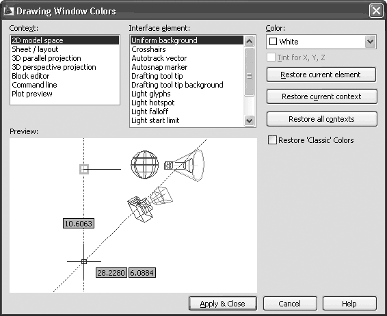Click the scroll-down arrow of Interface element list

(249, 120)
